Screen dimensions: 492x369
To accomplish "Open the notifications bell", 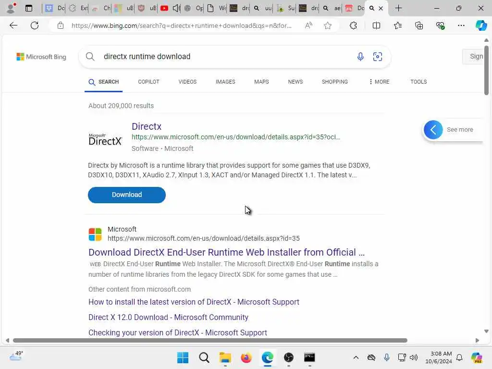I will [459, 357].
